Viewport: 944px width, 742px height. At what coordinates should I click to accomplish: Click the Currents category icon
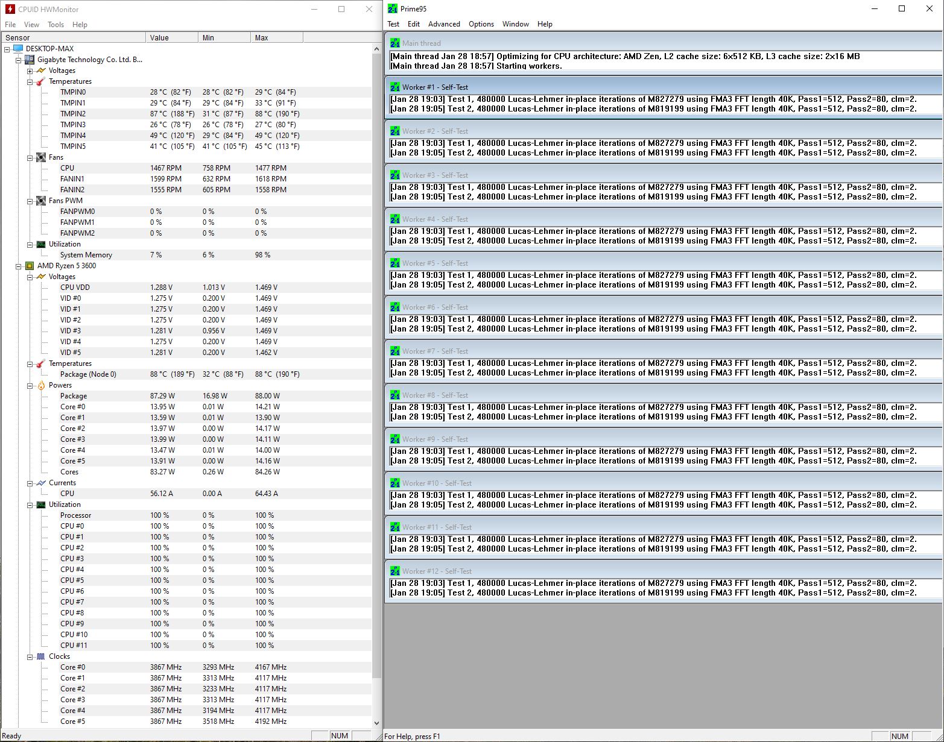[x=41, y=483]
